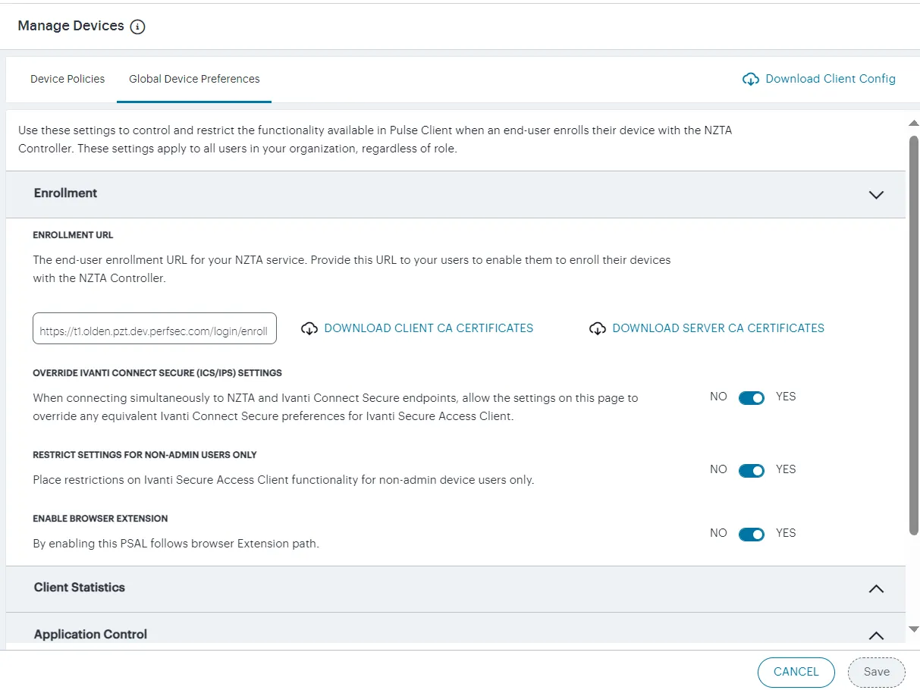Image resolution: width=920 pixels, height=690 pixels.
Task: Click the Download Client Config link
Action: [x=831, y=79]
